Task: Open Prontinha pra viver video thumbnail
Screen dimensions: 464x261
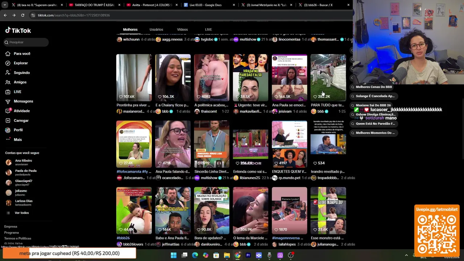Action: coord(134,78)
